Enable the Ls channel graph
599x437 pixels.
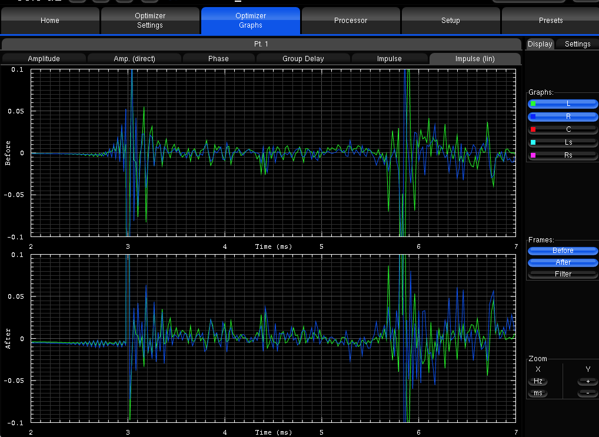563,142
